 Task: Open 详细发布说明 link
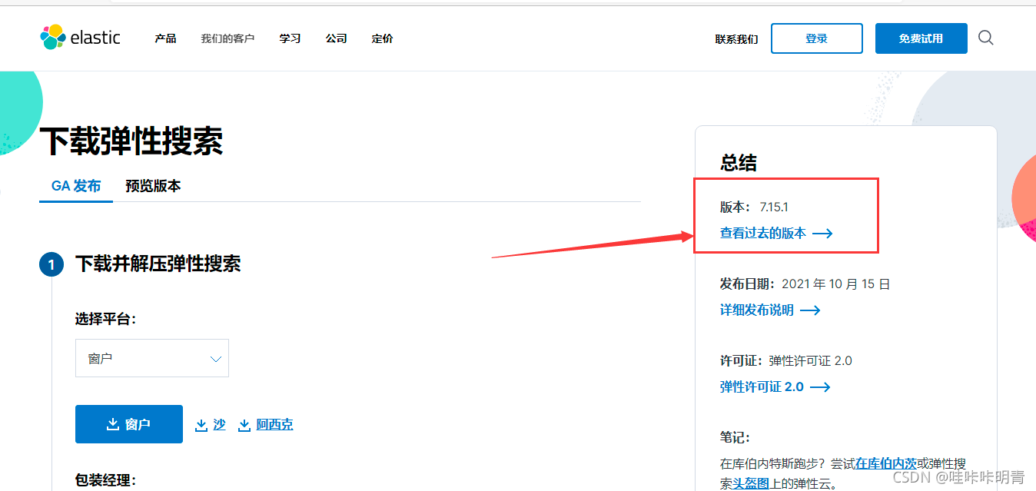[x=757, y=310]
